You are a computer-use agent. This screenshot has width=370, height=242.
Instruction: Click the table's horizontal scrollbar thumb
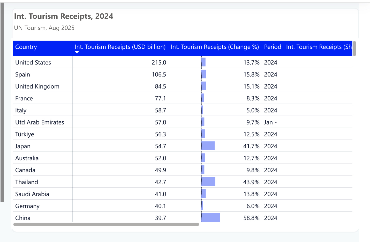click(x=106, y=224)
